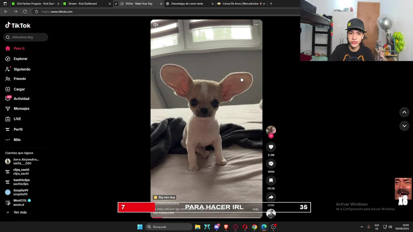The width and height of the screenshot is (413, 232).
Task: Mute the TikTok tab via speaker icon
Action: coord(122,4)
